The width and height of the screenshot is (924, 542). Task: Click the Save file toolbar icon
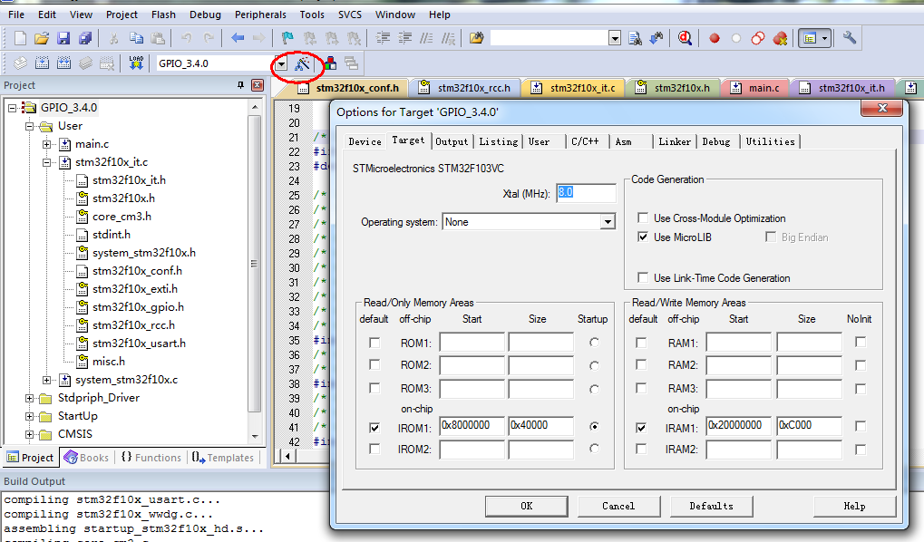[63, 39]
